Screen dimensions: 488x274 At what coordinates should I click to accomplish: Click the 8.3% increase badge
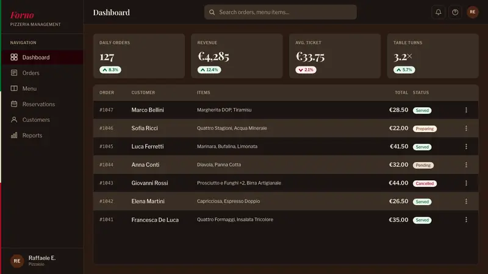point(110,70)
